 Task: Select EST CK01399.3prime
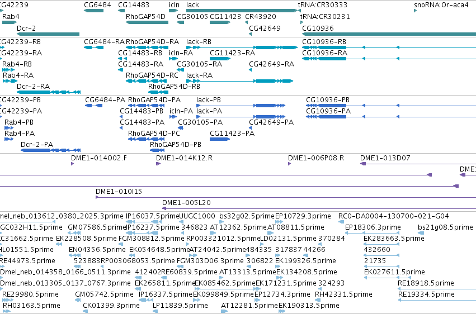tap(86, 311)
